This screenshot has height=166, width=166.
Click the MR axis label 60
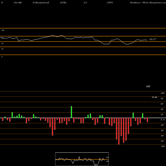162,104
